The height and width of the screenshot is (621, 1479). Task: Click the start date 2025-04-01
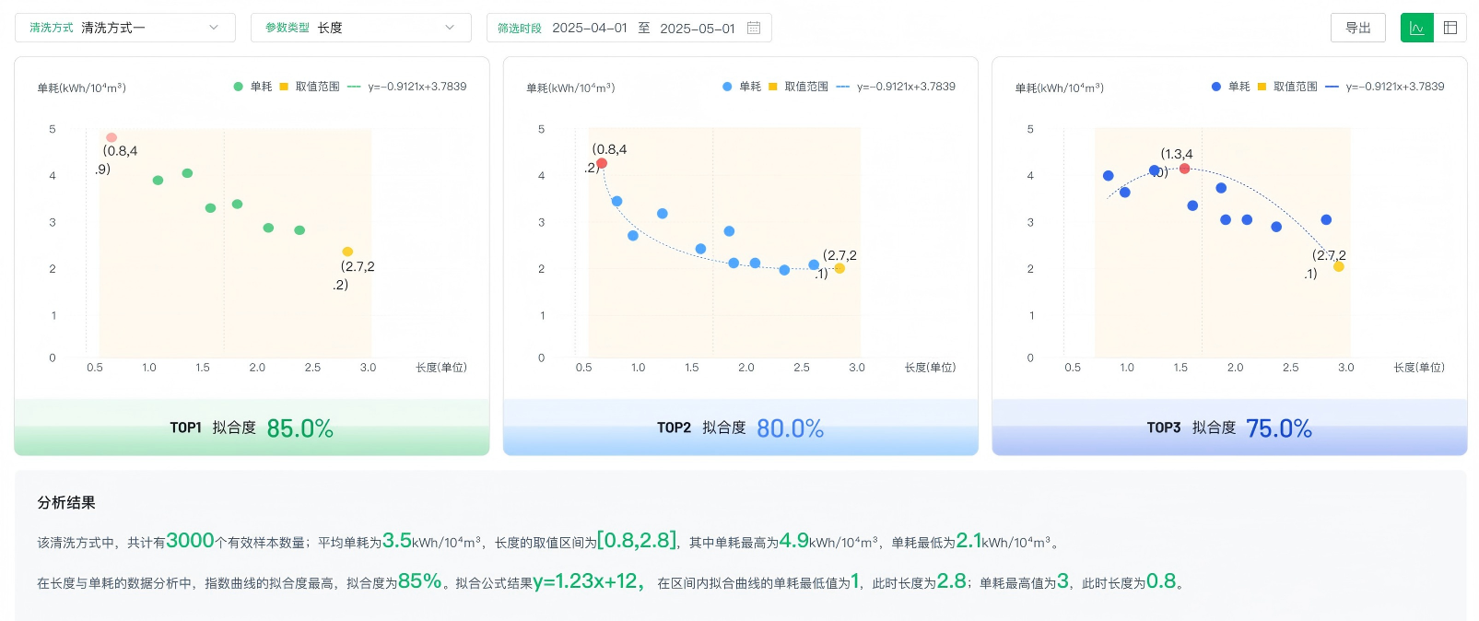[x=590, y=28]
